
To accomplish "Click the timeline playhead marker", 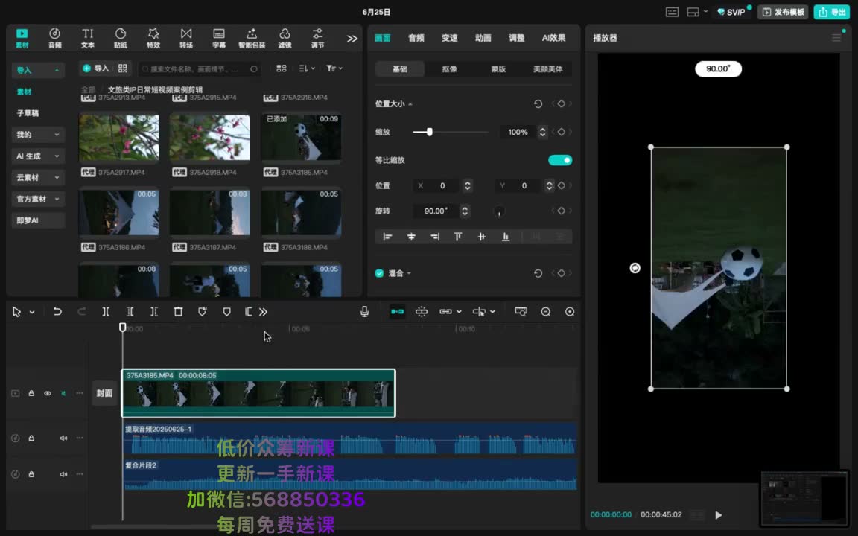I will (123, 327).
